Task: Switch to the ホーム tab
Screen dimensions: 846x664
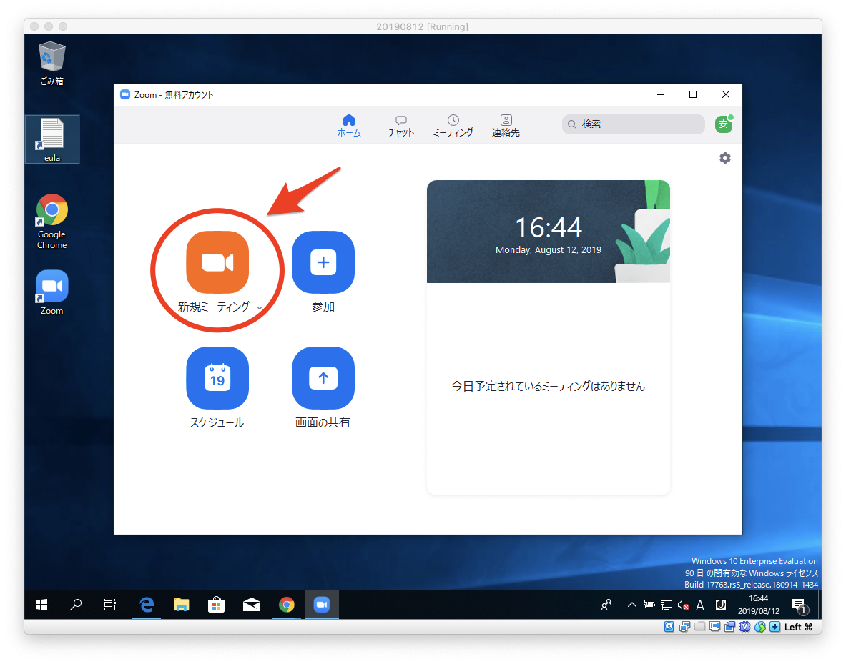Action: pyautogui.click(x=349, y=125)
